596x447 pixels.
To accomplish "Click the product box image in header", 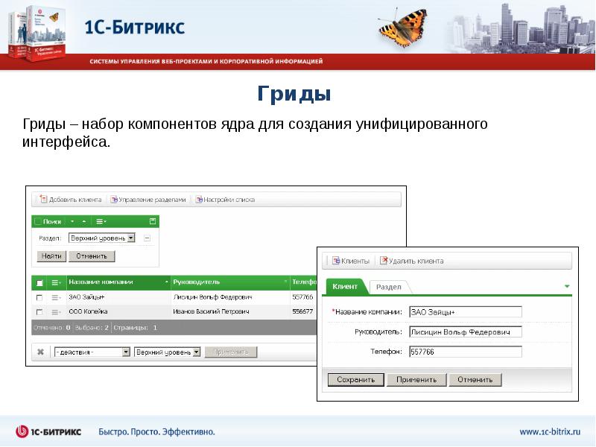I will click(37, 34).
